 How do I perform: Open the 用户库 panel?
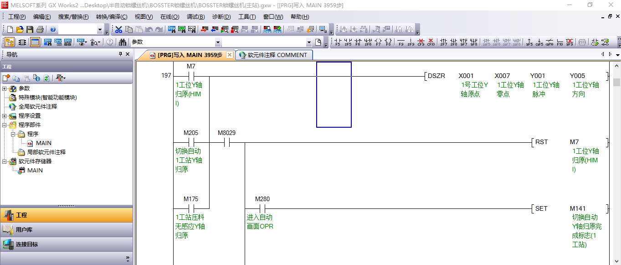(x=24, y=230)
